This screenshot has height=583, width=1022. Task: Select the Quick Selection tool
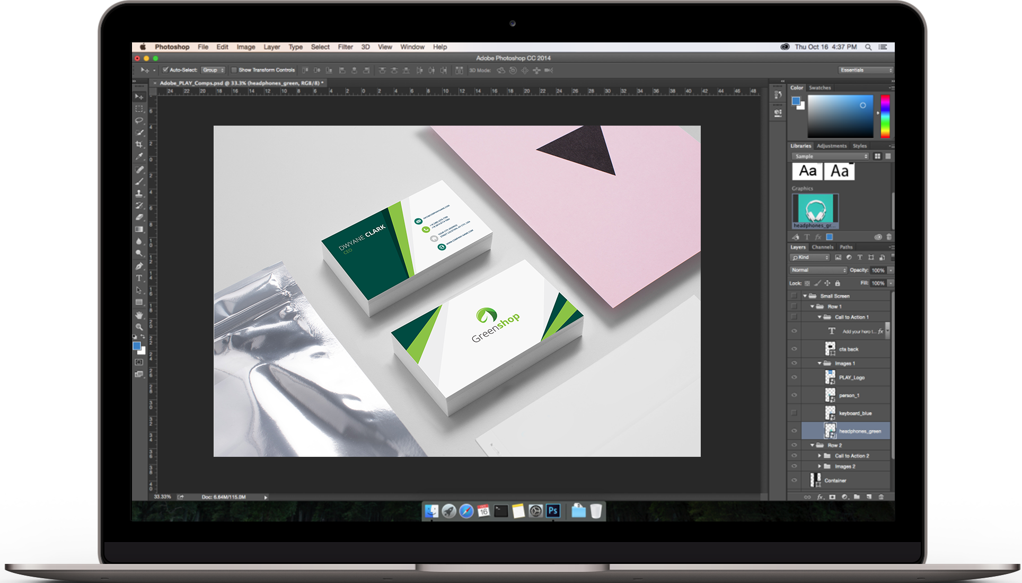coord(139,132)
